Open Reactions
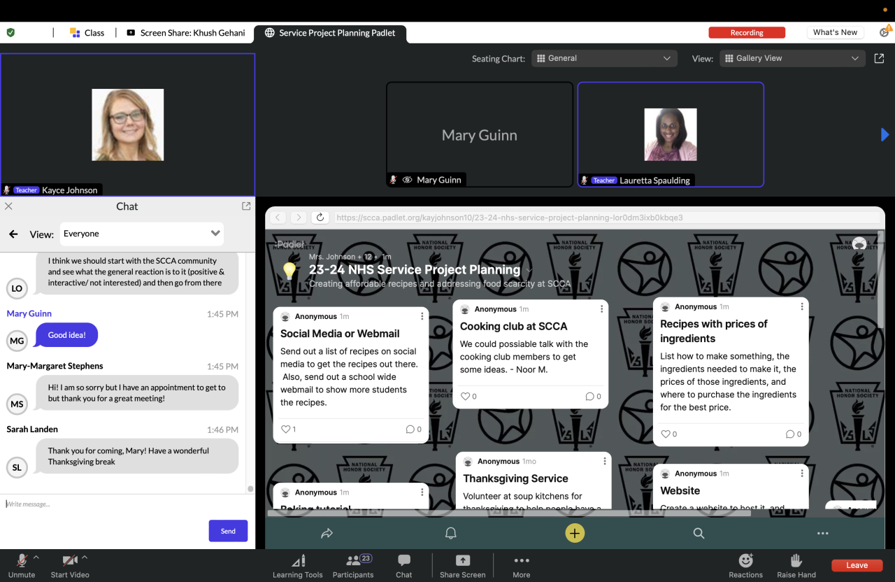 coord(746,566)
